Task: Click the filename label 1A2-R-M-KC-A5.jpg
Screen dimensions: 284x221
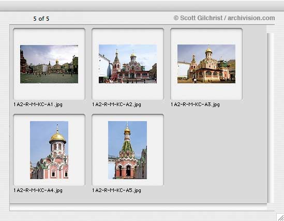Action: point(116,190)
